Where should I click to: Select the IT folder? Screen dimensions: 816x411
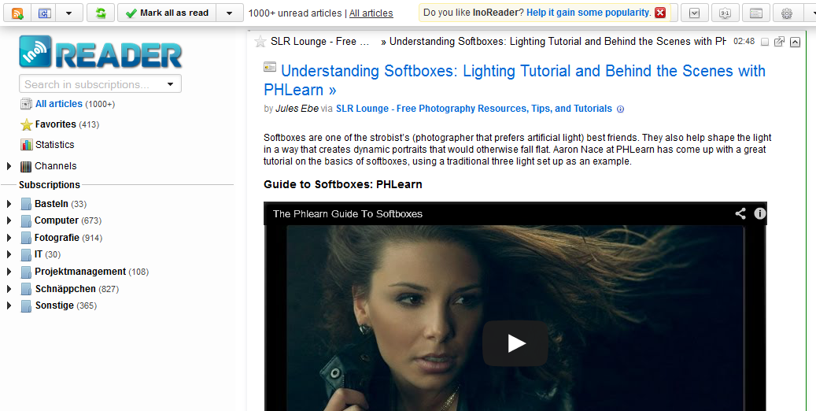click(x=39, y=254)
